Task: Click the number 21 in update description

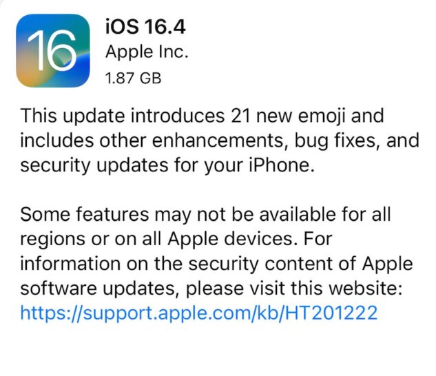Action: tap(240, 116)
